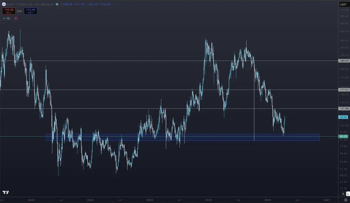Toggle log scale with the L button
The image size is (350, 203).
click(x=348, y=194)
